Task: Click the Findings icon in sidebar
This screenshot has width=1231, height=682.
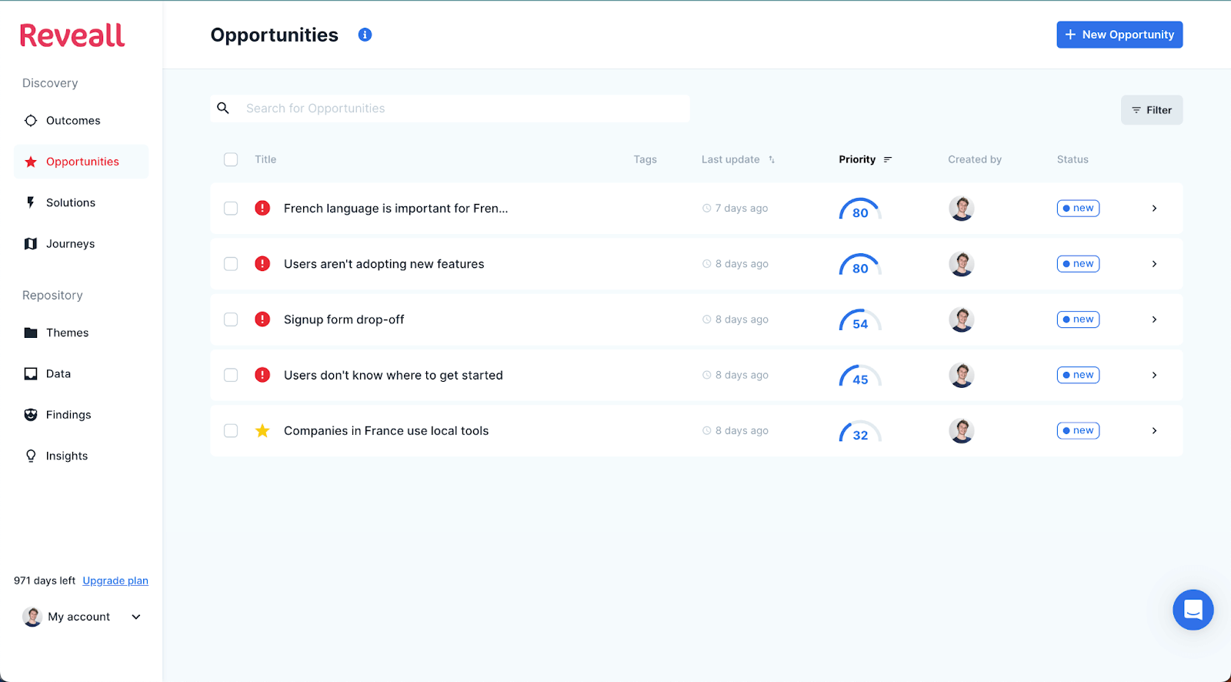Action: tap(31, 415)
